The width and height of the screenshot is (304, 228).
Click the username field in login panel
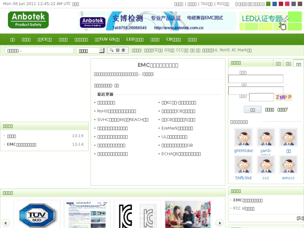click(x=256, y=79)
